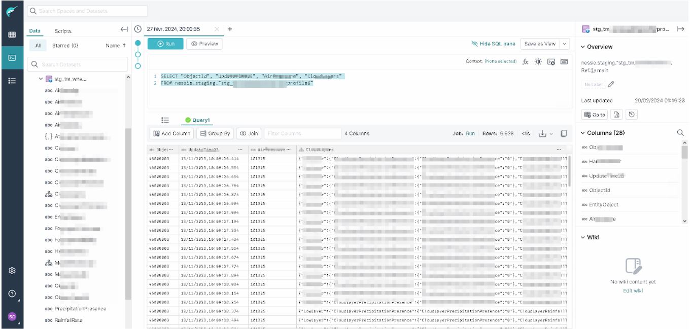Switch to the Scripts tab
691x329 pixels.
[63, 31]
